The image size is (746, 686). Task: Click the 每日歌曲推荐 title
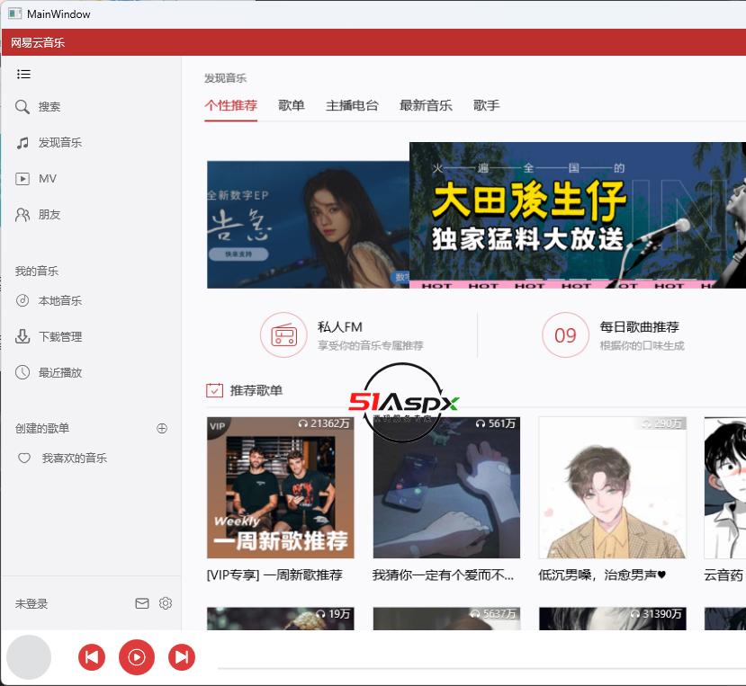point(639,327)
